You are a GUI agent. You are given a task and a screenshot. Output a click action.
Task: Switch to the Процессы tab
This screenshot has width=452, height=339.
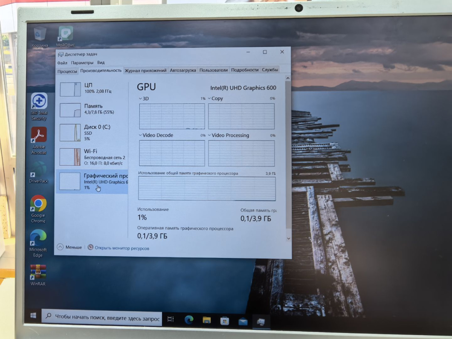click(67, 71)
